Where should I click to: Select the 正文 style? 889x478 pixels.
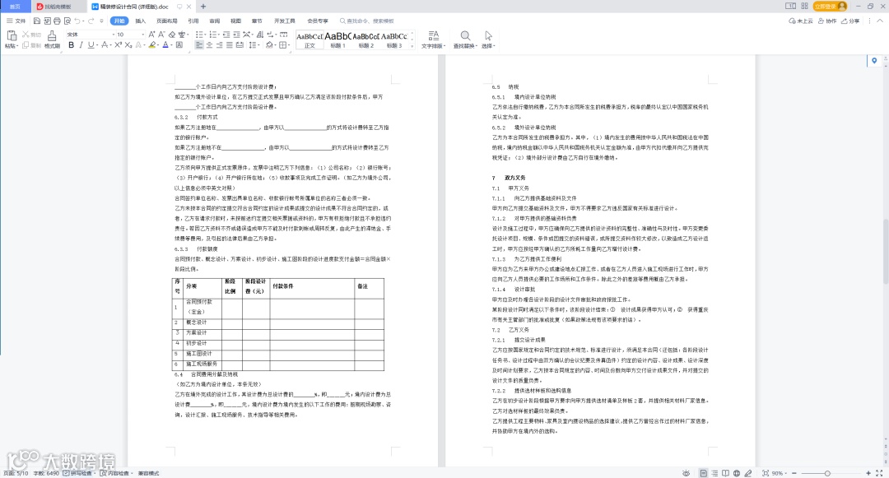[x=310, y=39]
